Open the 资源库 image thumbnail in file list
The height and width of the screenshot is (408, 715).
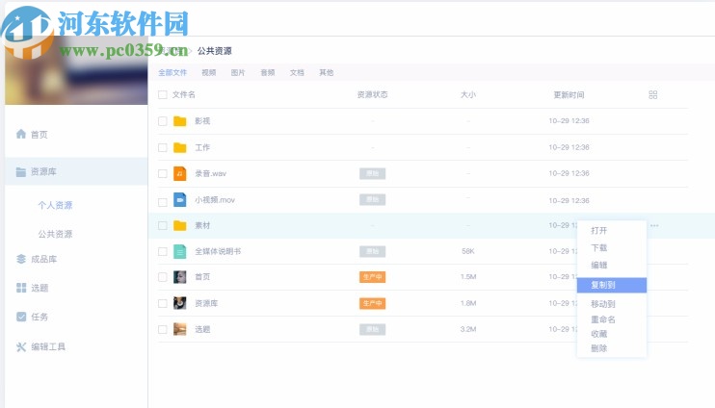180,303
